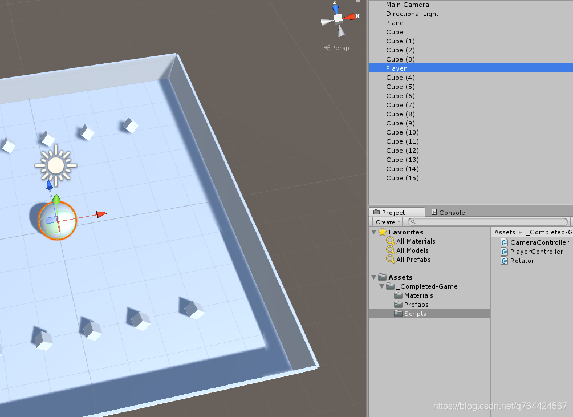573x417 pixels.
Task: Open the All Prefabs saved search
Action: [413, 260]
